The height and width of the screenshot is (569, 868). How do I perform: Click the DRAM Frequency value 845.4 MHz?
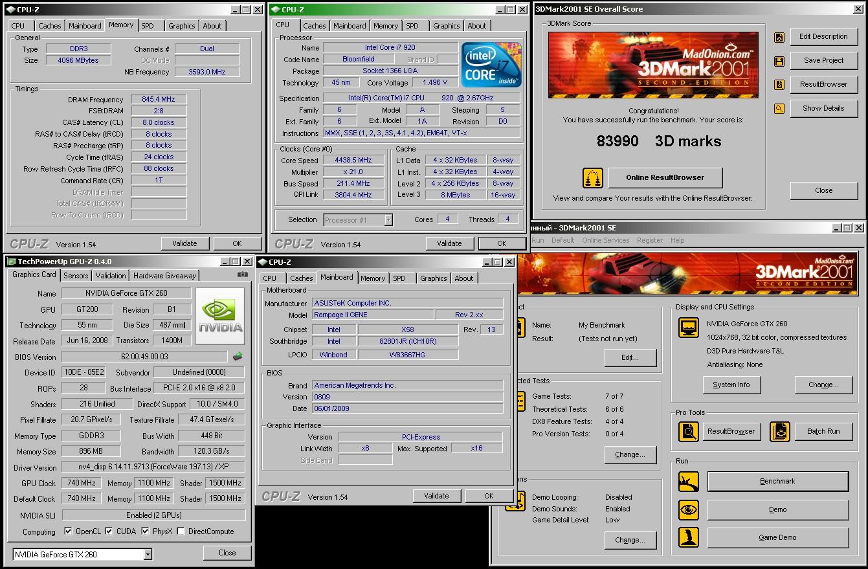(159, 99)
